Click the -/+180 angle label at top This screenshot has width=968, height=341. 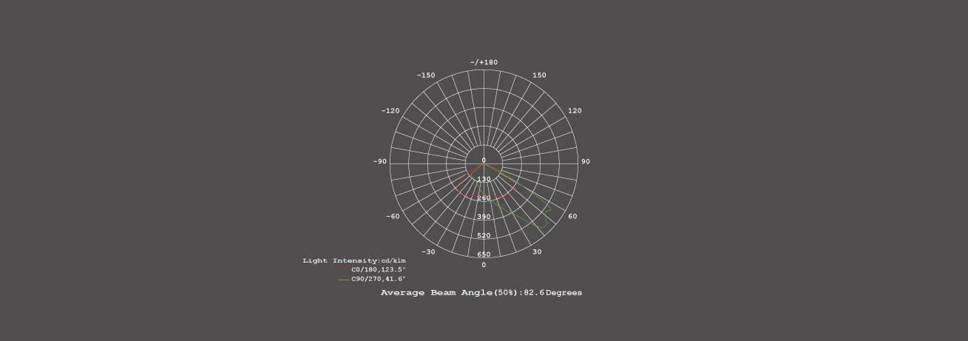pos(484,62)
